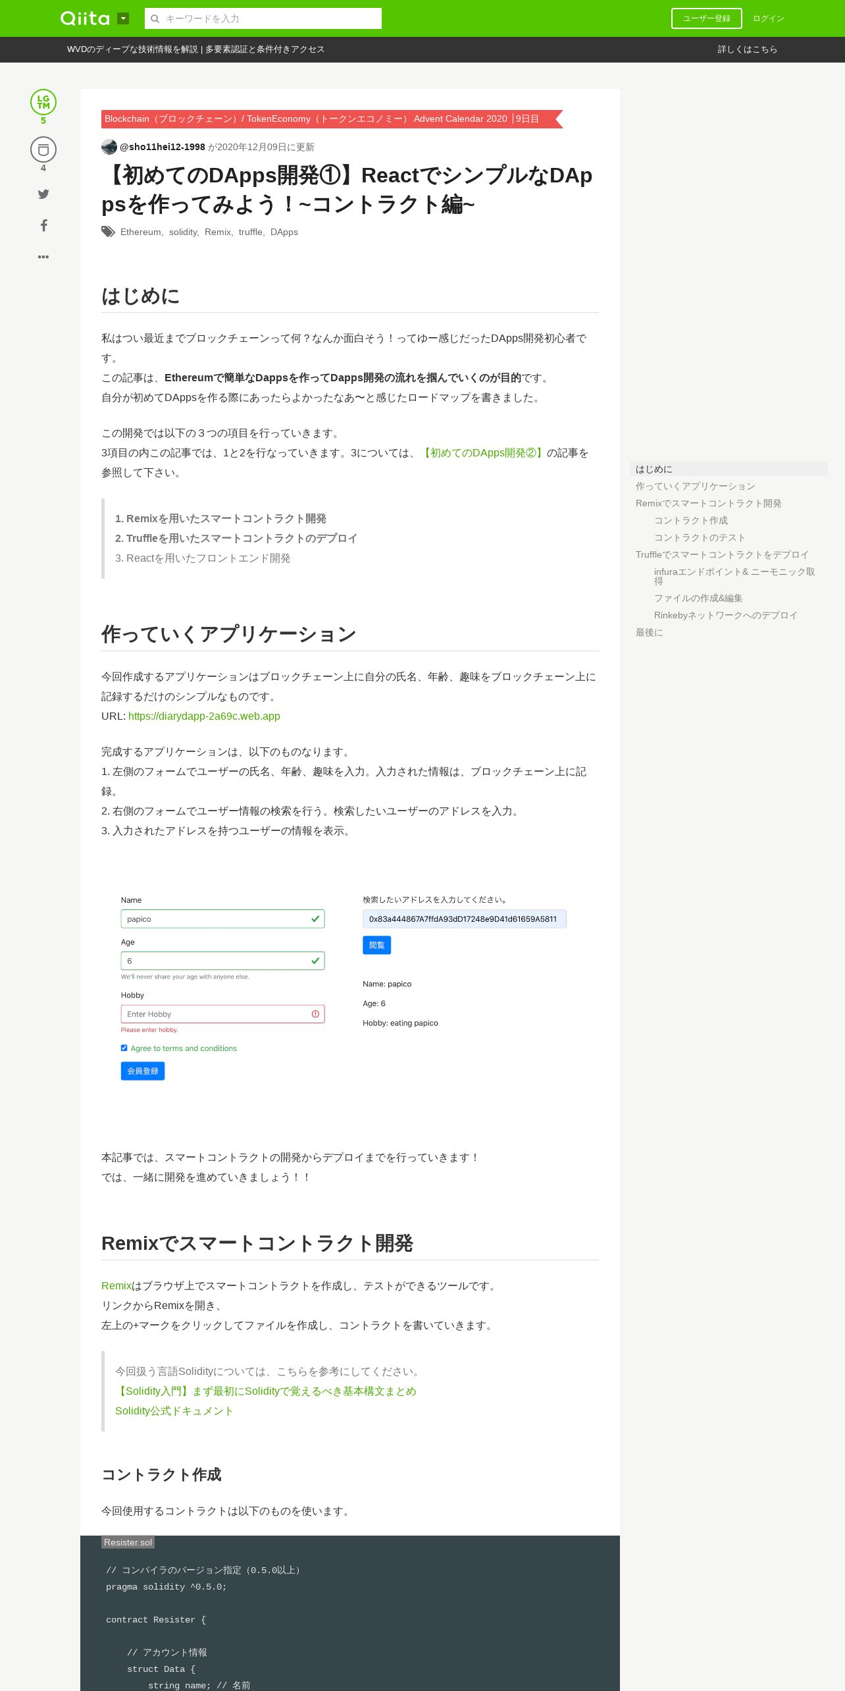845x1691 pixels.
Task: Click the keyword search input field
Action: pos(263,18)
